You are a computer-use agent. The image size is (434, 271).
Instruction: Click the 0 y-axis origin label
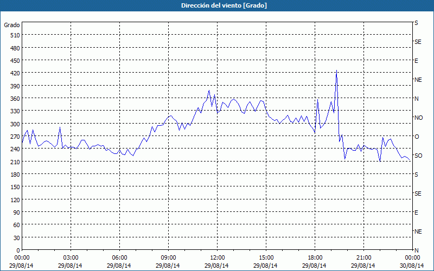(x=18, y=250)
